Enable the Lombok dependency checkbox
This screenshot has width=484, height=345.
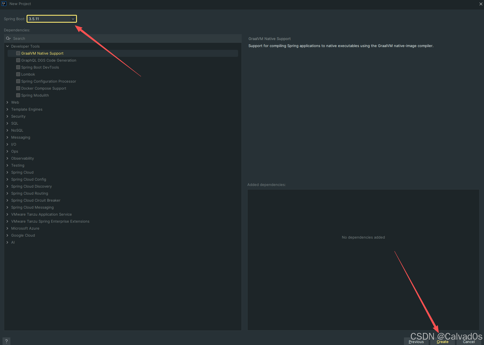tap(18, 74)
